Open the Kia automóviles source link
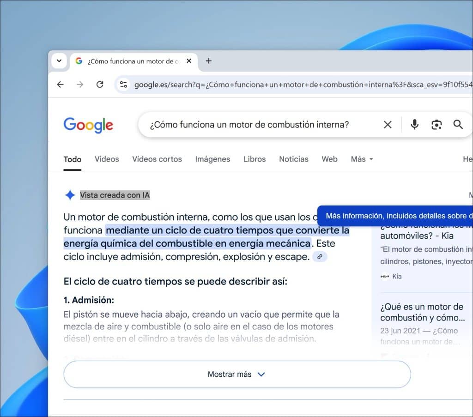Viewport: 473px width, 417px height. point(417,236)
